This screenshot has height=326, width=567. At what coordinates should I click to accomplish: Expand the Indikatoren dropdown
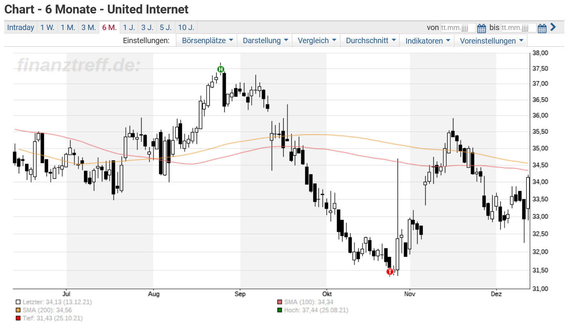click(428, 41)
